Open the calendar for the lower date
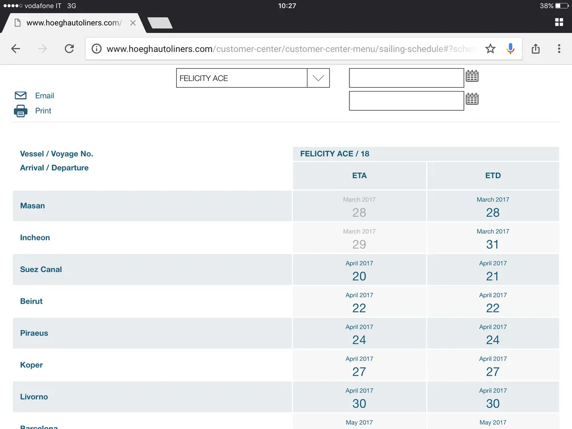The image size is (572, 429). [x=472, y=99]
